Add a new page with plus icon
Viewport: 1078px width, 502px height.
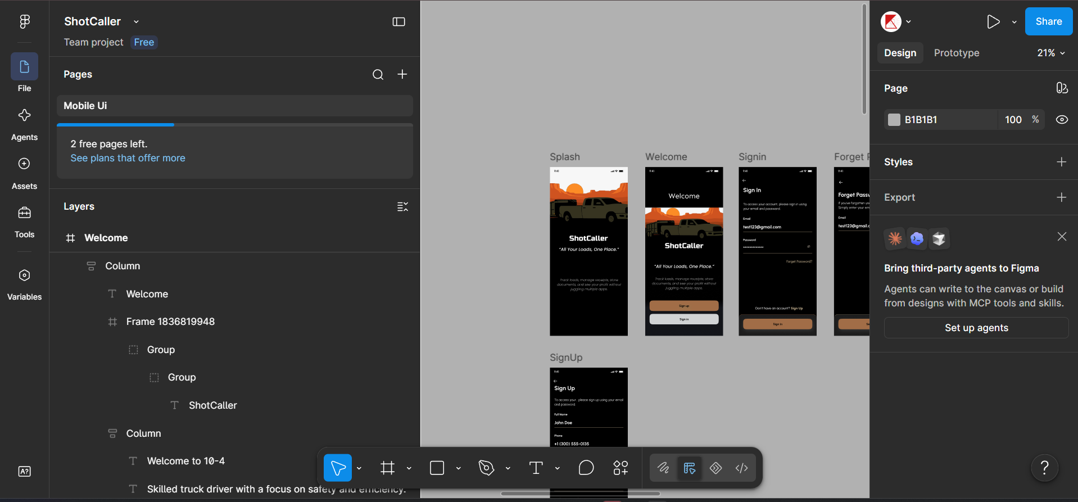click(x=402, y=74)
